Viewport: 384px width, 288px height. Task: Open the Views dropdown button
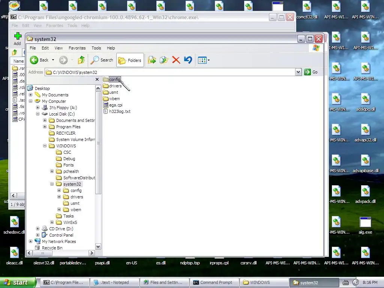(204, 60)
